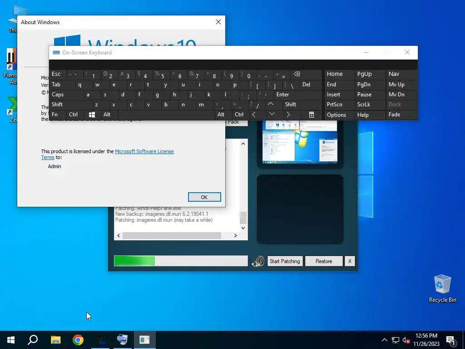Click the Mv Dn key on On-Screen Keyboard
The height and width of the screenshot is (349, 465).
point(401,95)
